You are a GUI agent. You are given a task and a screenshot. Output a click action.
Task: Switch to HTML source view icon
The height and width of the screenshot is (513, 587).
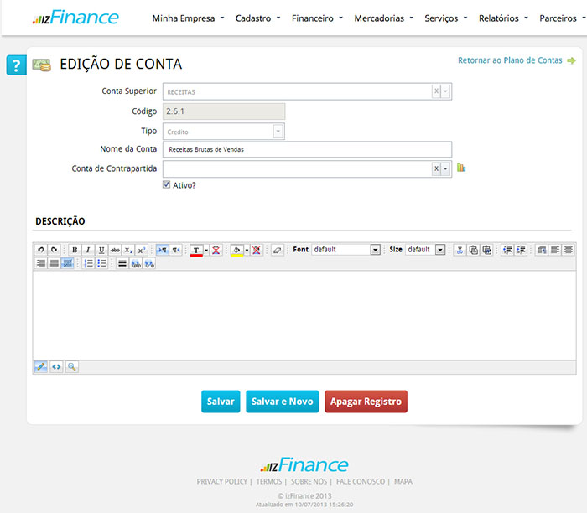pos(56,366)
